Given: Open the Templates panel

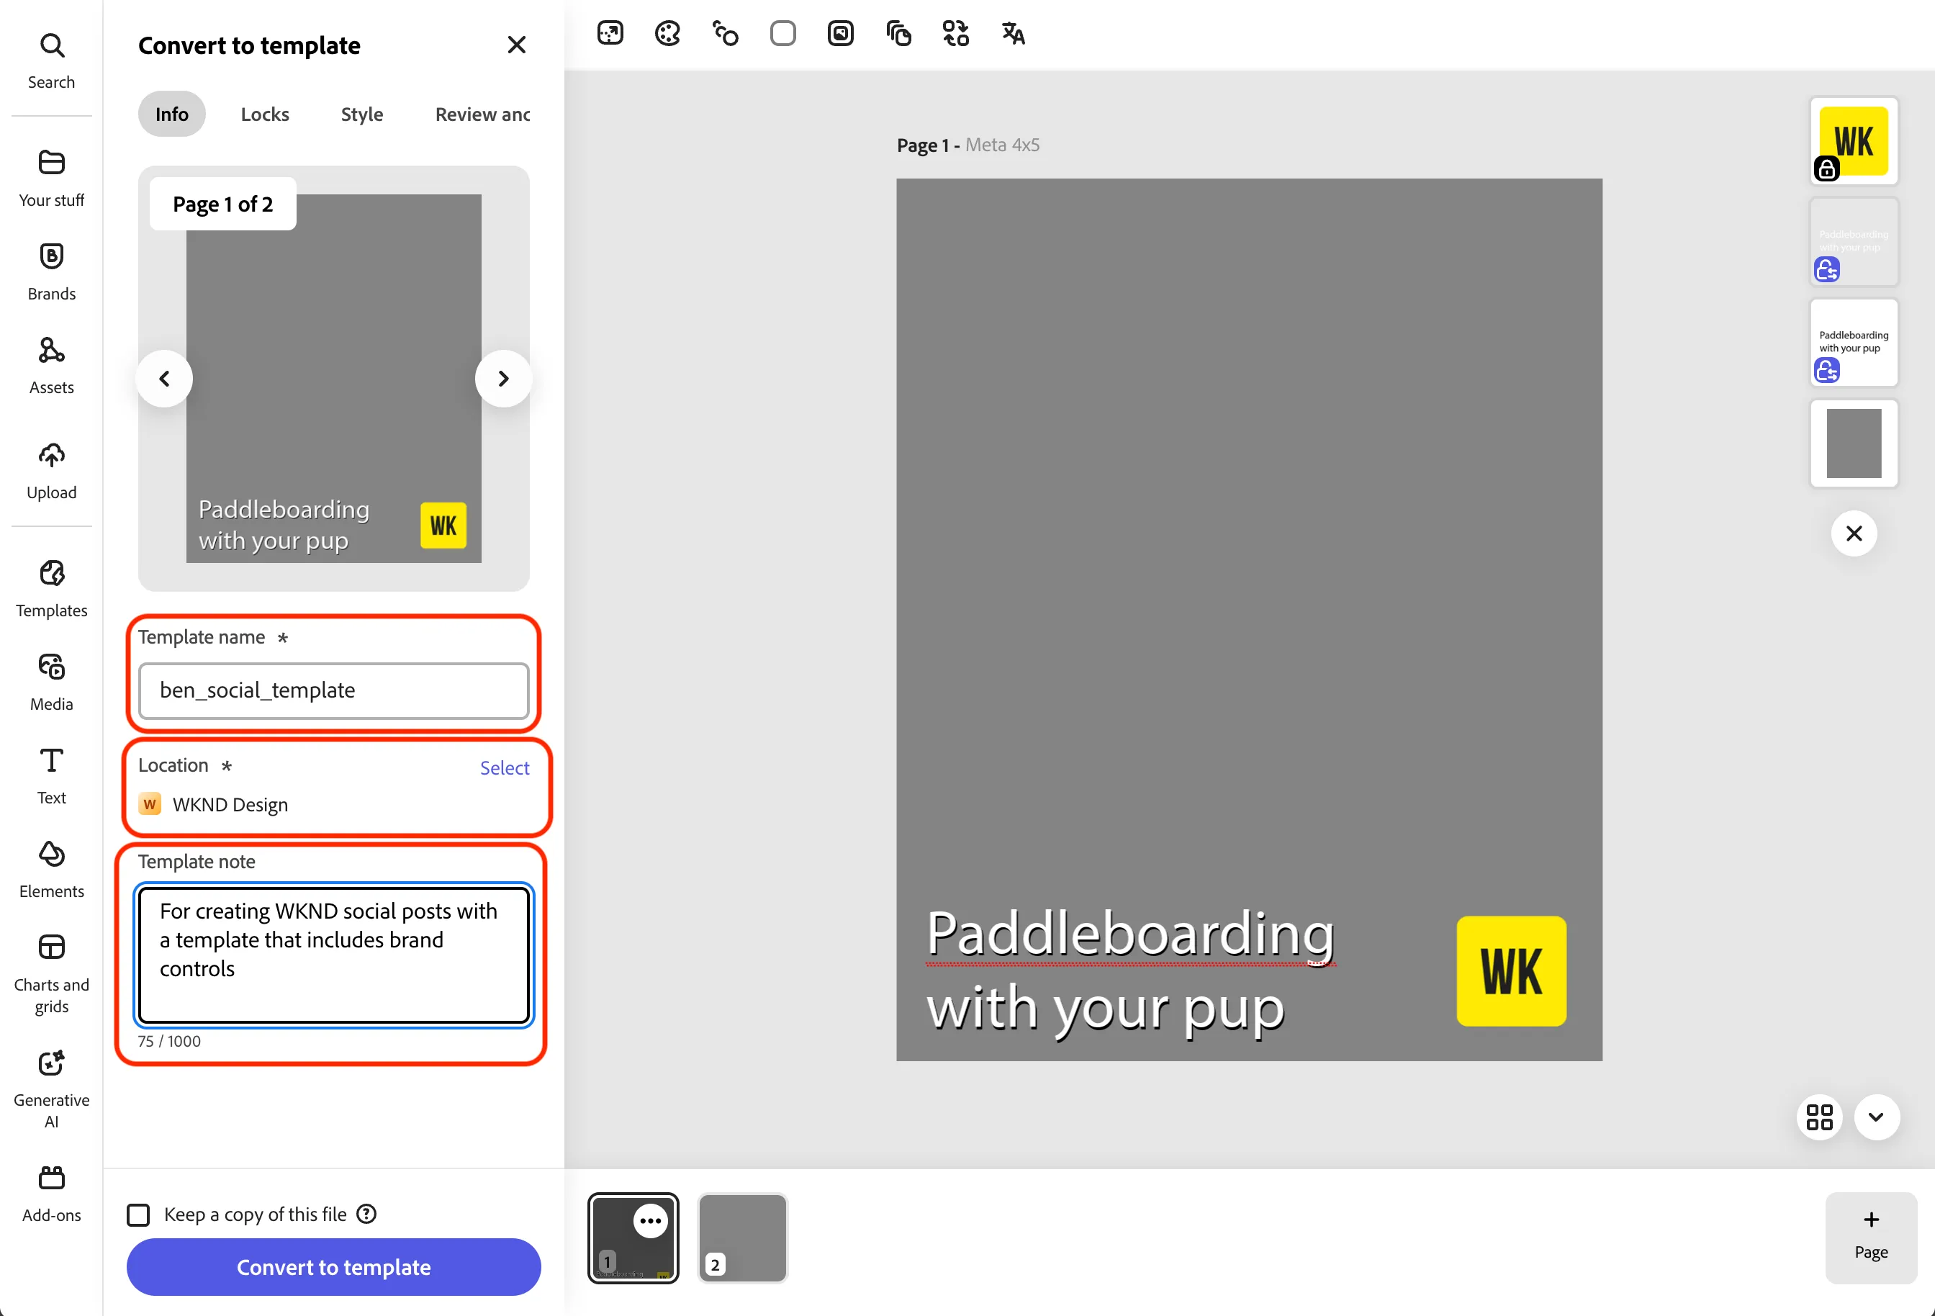Looking at the screenshot, I should click(x=52, y=588).
